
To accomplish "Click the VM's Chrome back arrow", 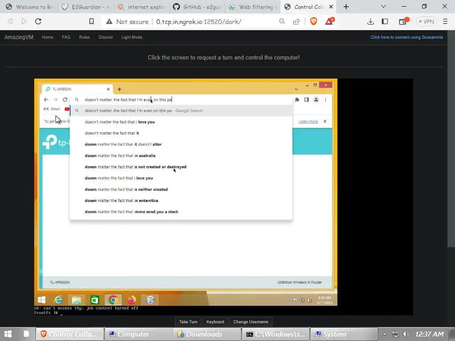I will tap(46, 99).
